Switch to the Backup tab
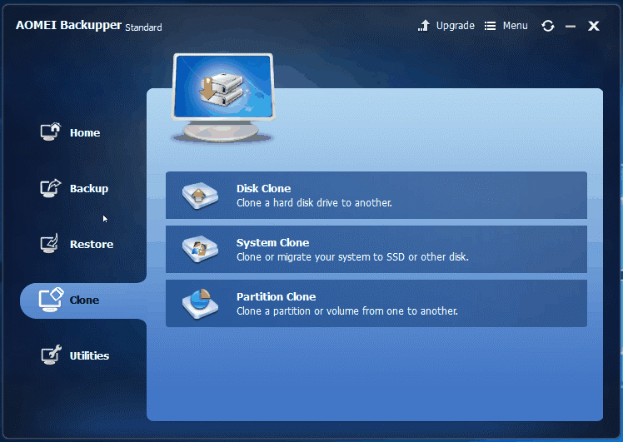Viewport: 623px width, 442px height. point(89,188)
